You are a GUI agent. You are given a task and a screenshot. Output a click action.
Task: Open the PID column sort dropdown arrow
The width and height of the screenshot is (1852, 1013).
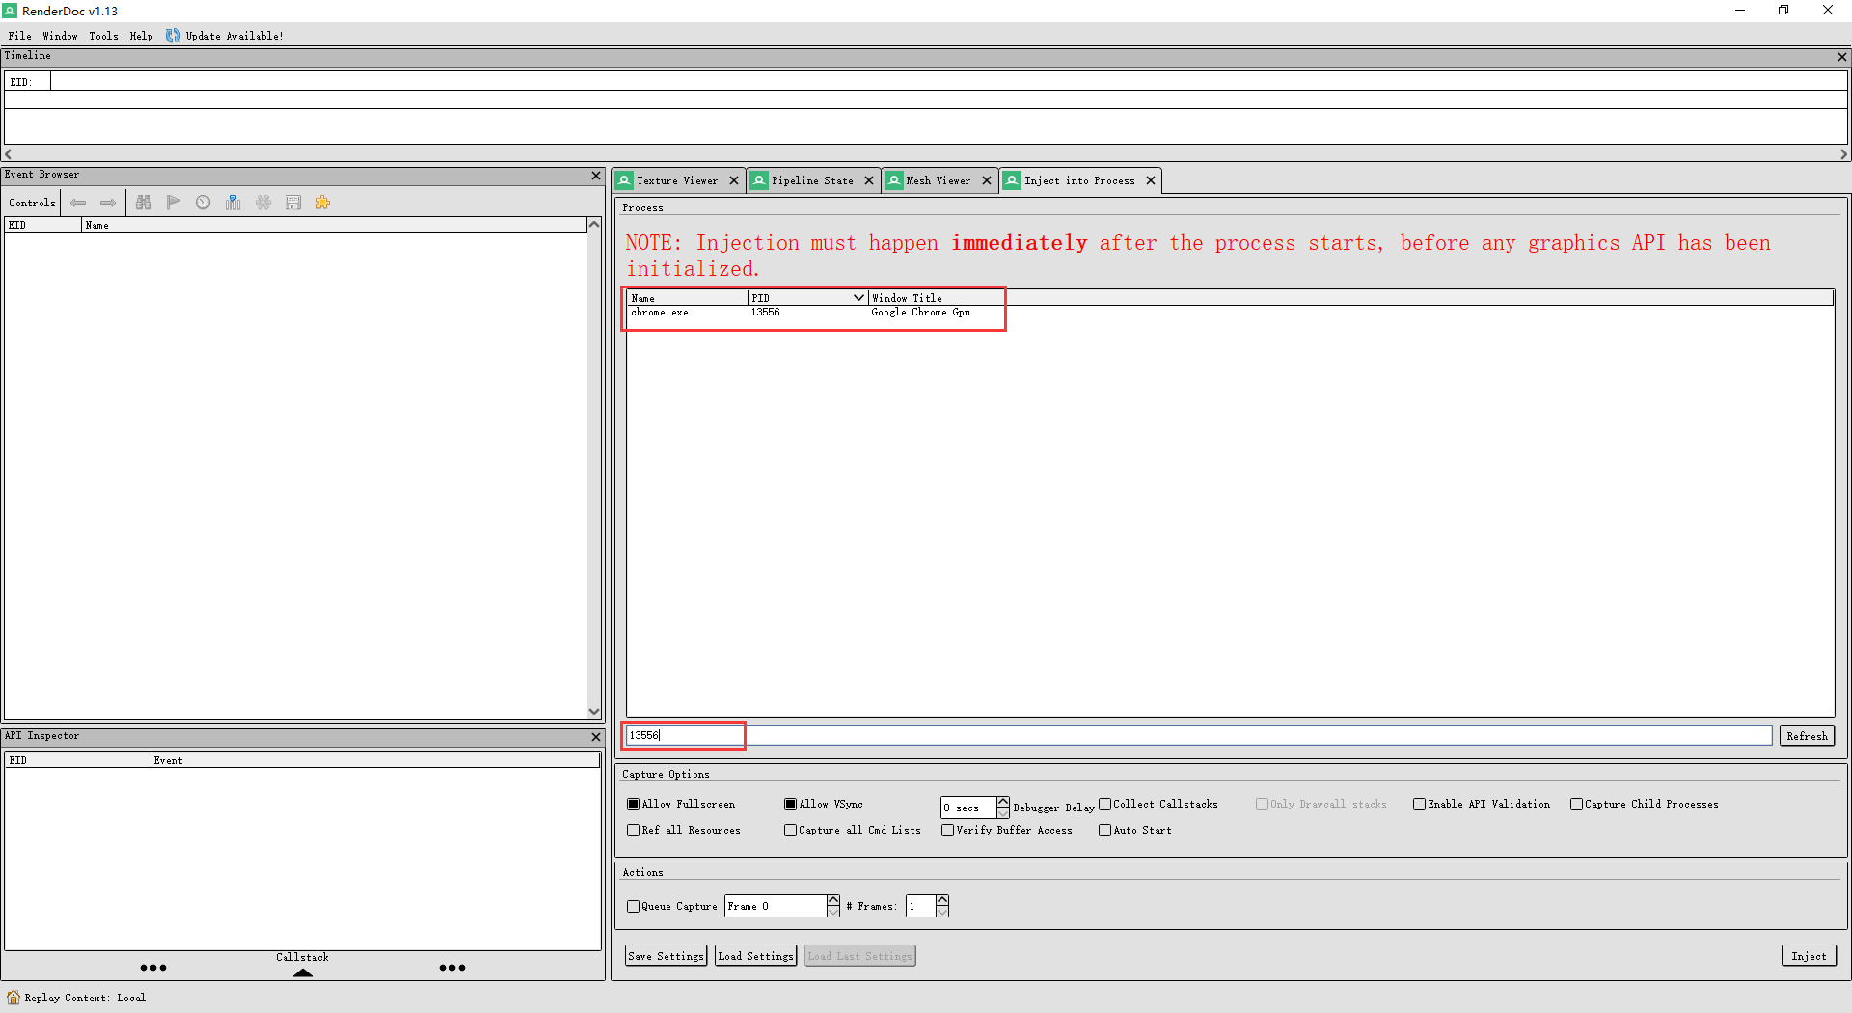click(858, 298)
